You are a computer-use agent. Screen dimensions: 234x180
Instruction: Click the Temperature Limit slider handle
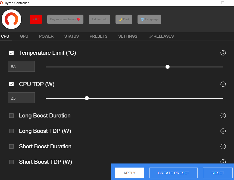(x=167, y=67)
